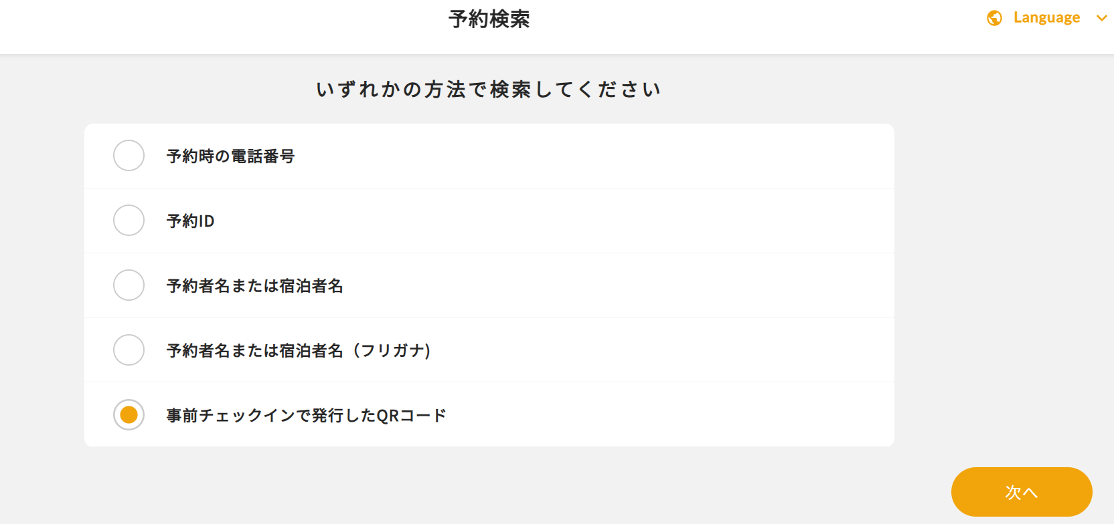
Task: Expand the Language dropdown chevron
Action: coord(1101,18)
